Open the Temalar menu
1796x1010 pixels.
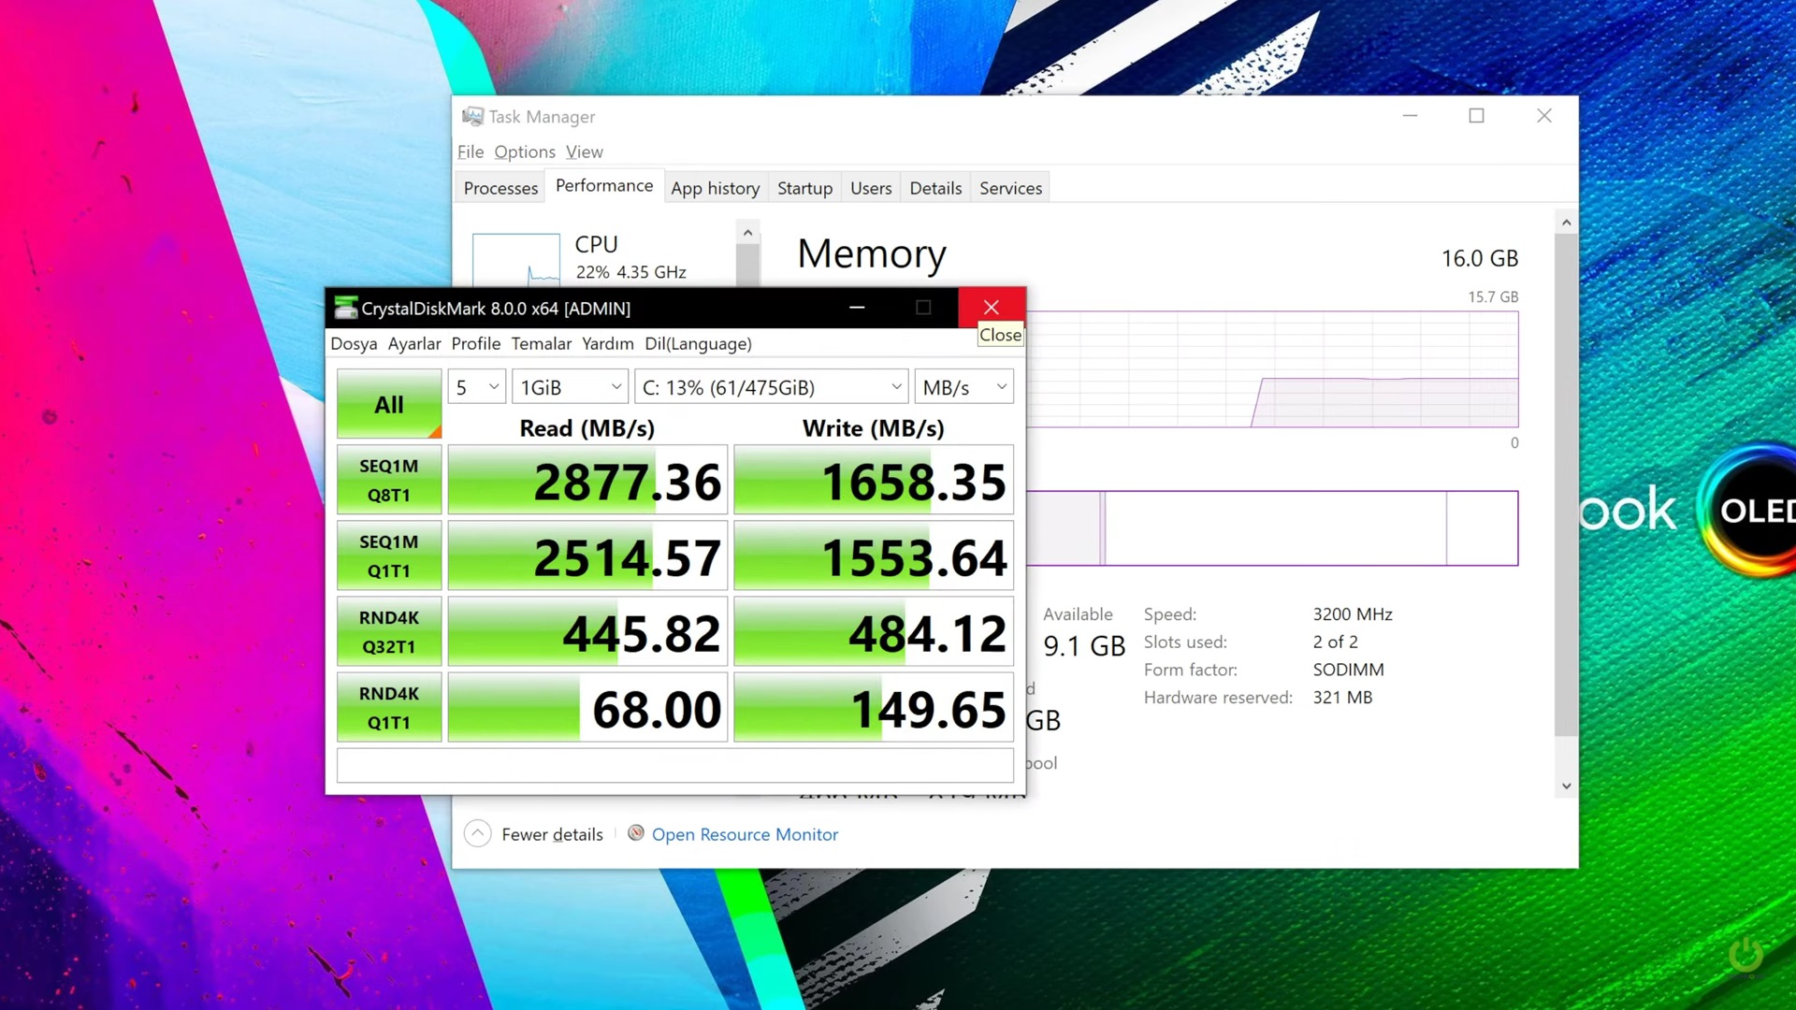pyautogui.click(x=541, y=343)
